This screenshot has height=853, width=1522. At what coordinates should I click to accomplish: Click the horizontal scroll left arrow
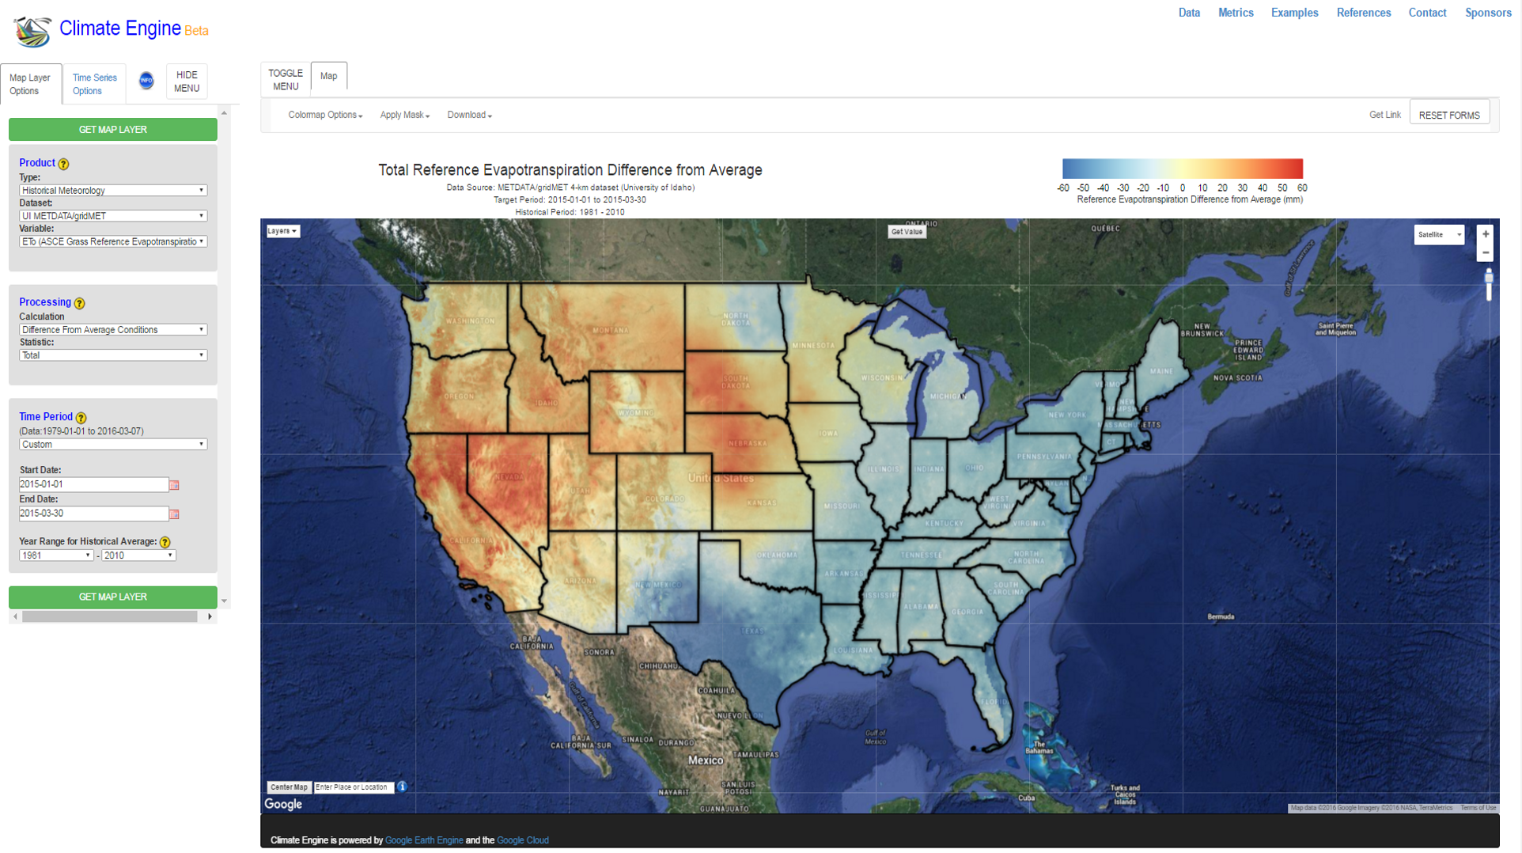15,616
